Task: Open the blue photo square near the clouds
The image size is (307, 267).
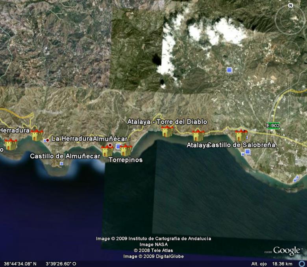Action: [229, 70]
